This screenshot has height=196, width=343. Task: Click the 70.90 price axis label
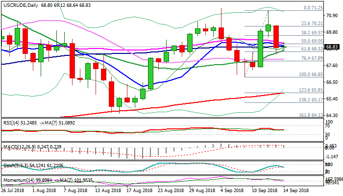(332, 15)
